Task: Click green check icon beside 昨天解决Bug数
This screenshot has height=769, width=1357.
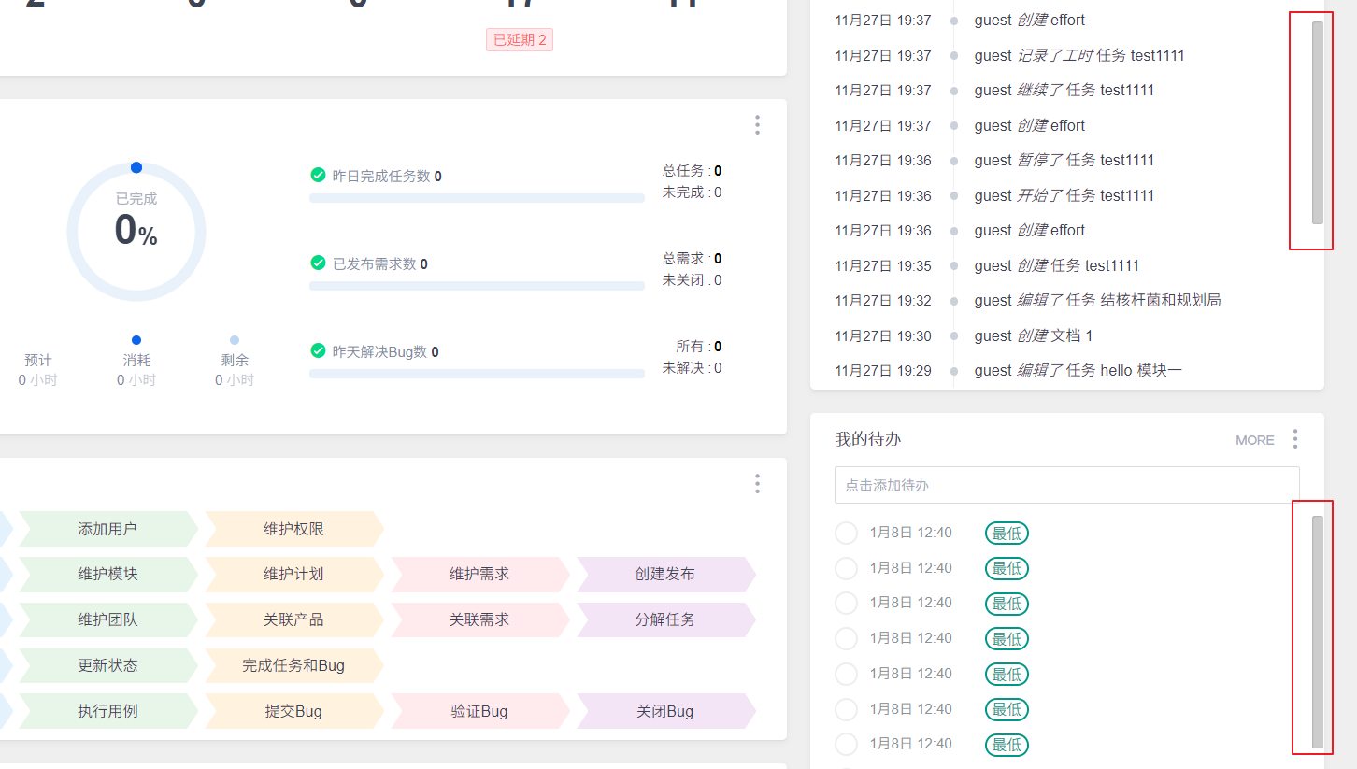Action: (x=318, y=350)
